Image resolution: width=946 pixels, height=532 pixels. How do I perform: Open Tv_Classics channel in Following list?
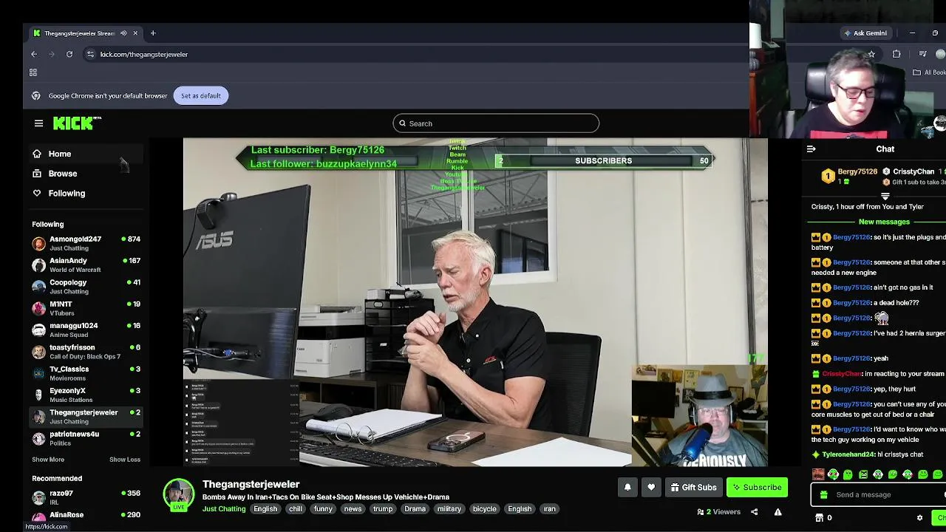coord(86,373)
